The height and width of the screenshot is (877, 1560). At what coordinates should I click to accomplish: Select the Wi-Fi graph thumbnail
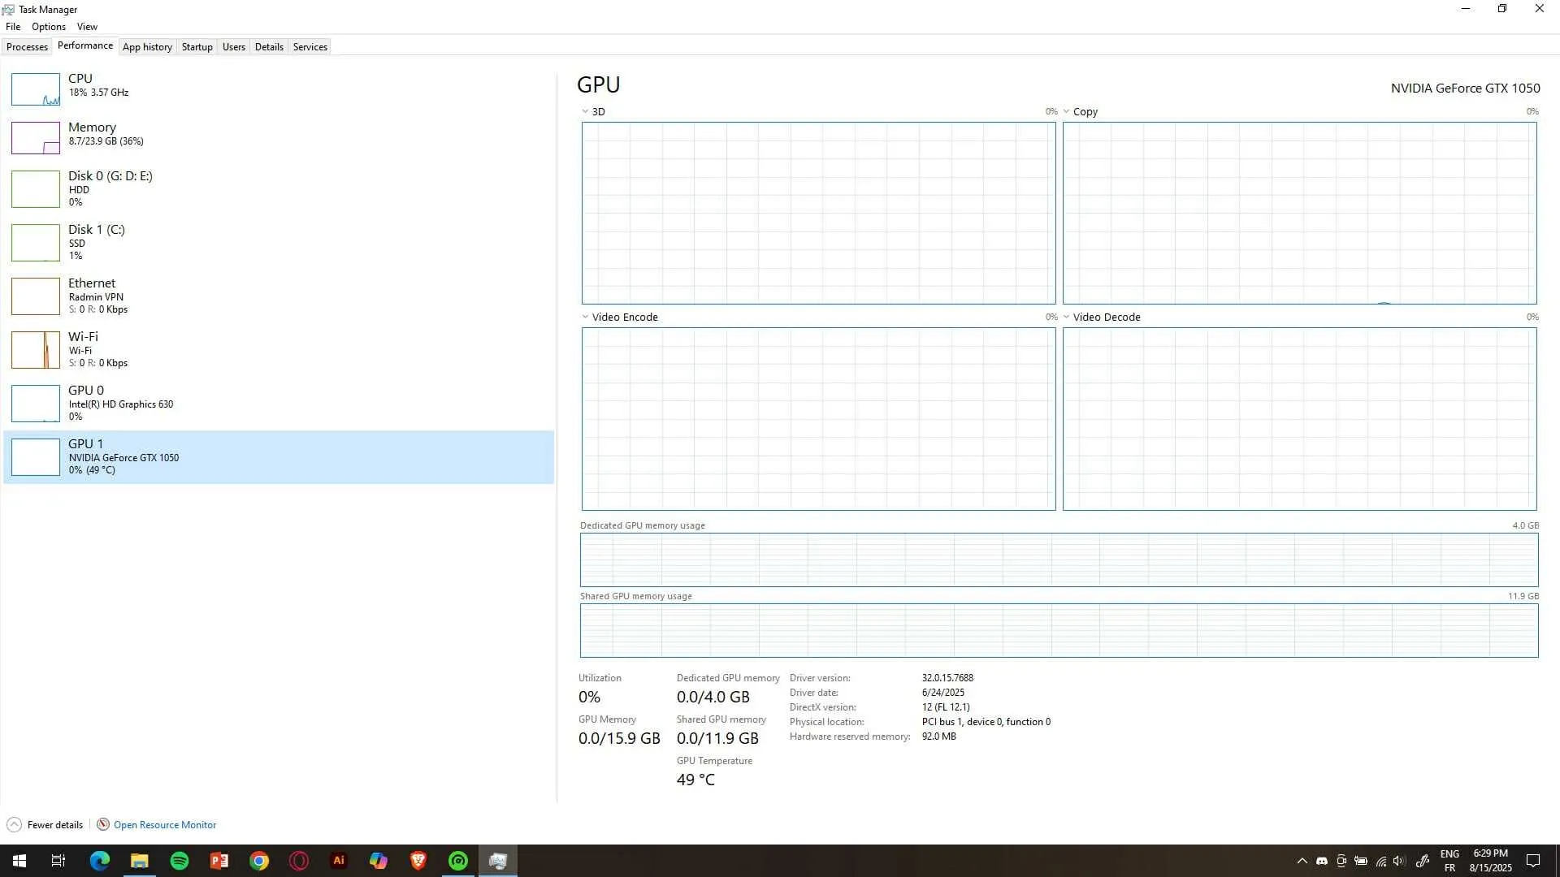(x=36, y=350)
